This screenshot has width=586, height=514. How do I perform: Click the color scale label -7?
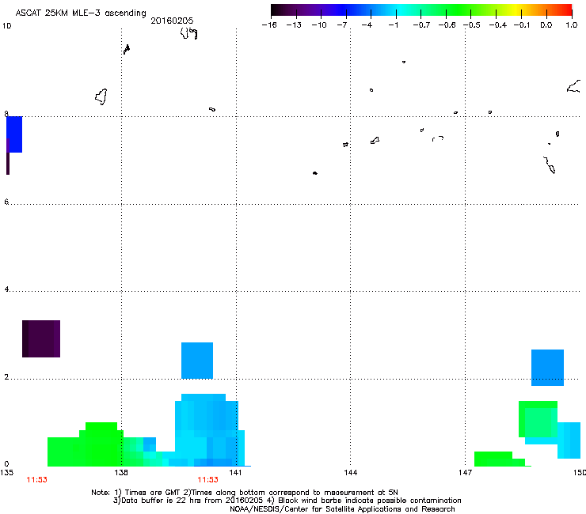point(342,25)
